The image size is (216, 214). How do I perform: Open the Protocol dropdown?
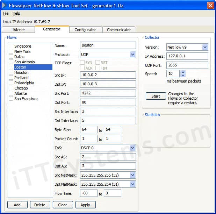click(x=133, y=55)
